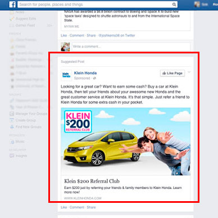Click the globe audience icon beside Sponsored
This screenshot has width=218, height=218.
[x=94, y=78]
